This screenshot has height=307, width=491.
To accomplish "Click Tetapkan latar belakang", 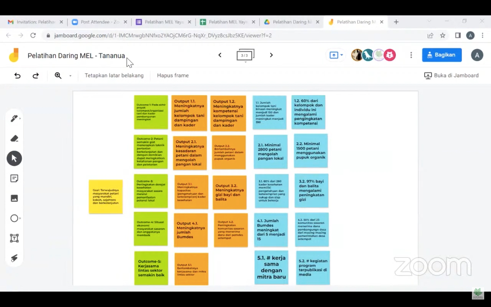I will [x=114, y=75].
